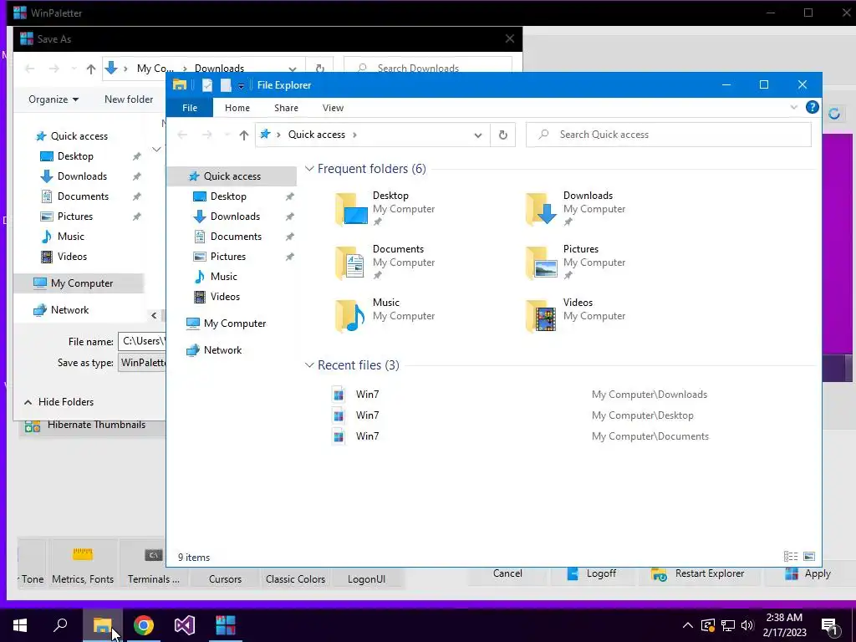Click New folder in Save As dialog
This screenshot has height=642, width=856.
pos(129,99)
